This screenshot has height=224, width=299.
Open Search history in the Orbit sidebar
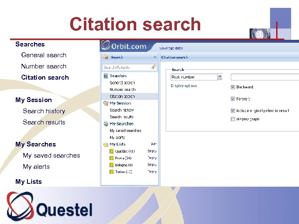[122, 110]
